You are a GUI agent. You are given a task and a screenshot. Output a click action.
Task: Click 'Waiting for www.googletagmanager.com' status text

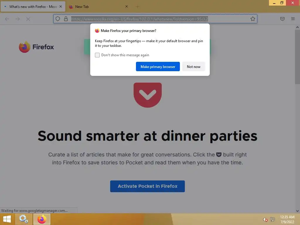tap(35, 210)
